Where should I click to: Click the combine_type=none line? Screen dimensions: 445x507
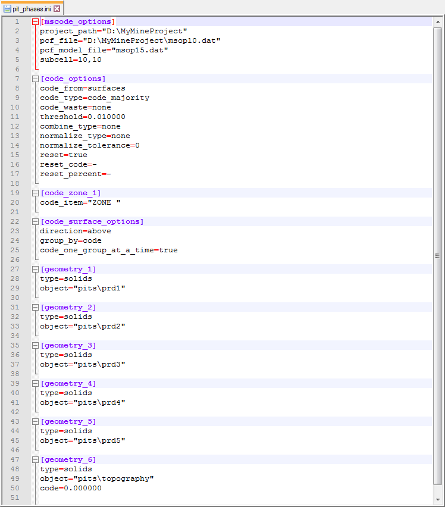80,126
